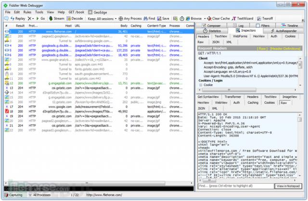Viewport: 308px width, 201px height.
Task: Switch to the AutoResponder tab
Action: coord(283,31)
